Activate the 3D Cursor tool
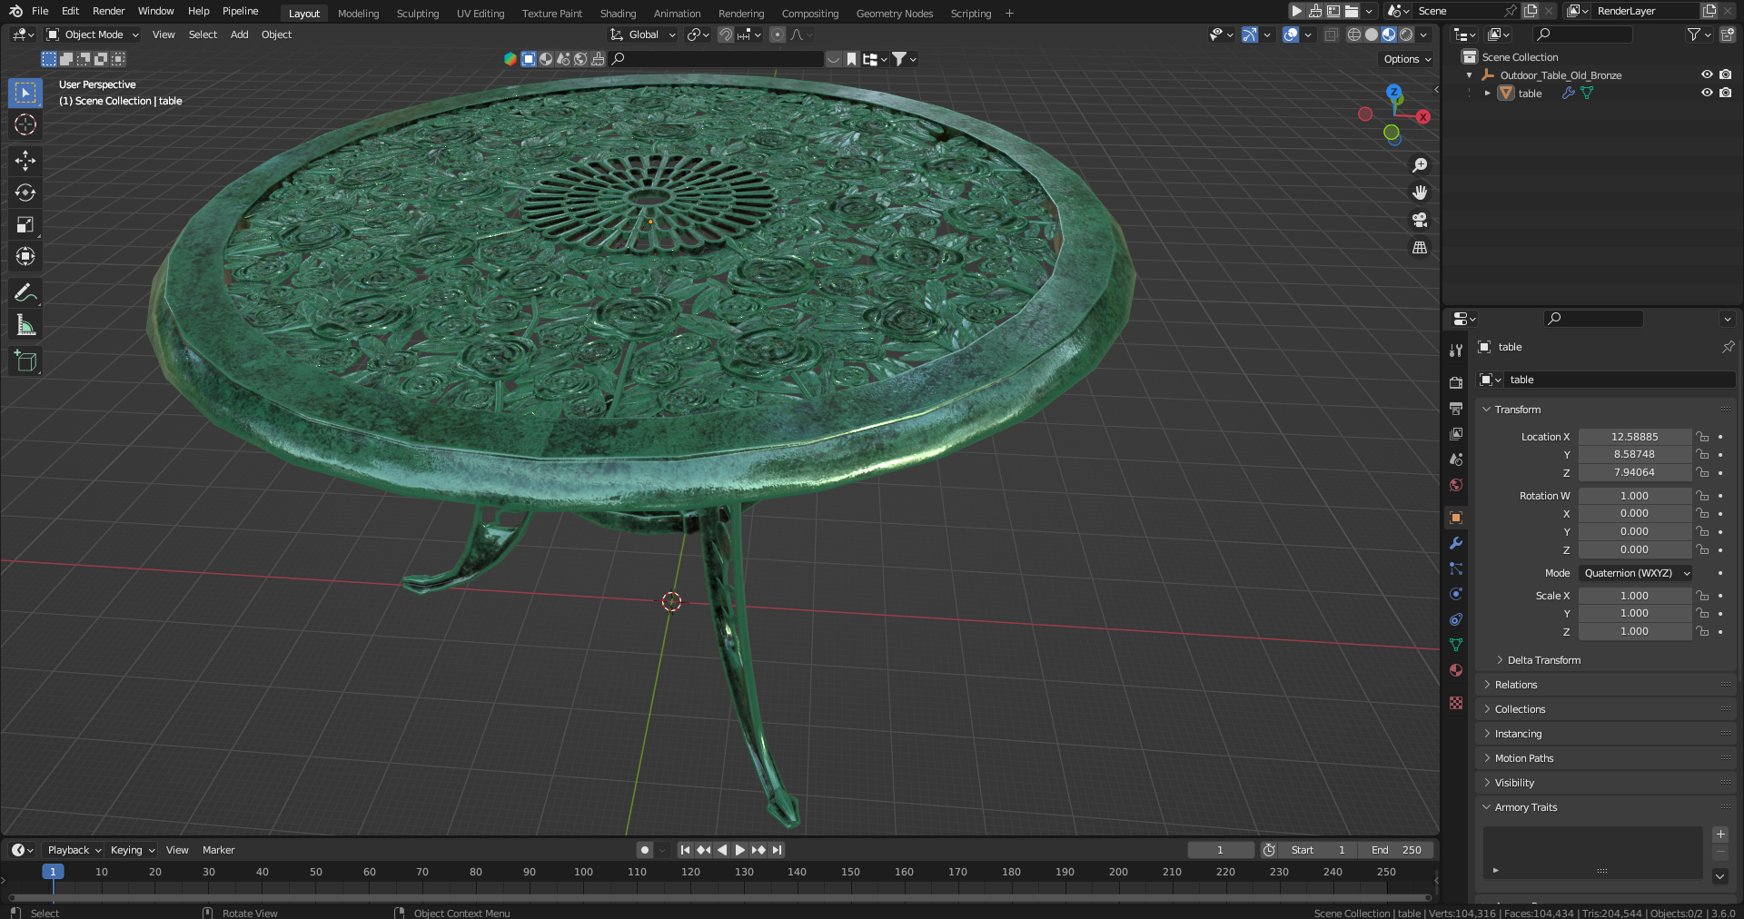This screenshot has height=919, width=1744. [25, 124]
